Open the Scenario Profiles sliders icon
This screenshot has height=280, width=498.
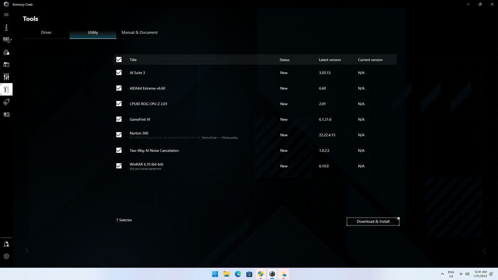(6, 77)
